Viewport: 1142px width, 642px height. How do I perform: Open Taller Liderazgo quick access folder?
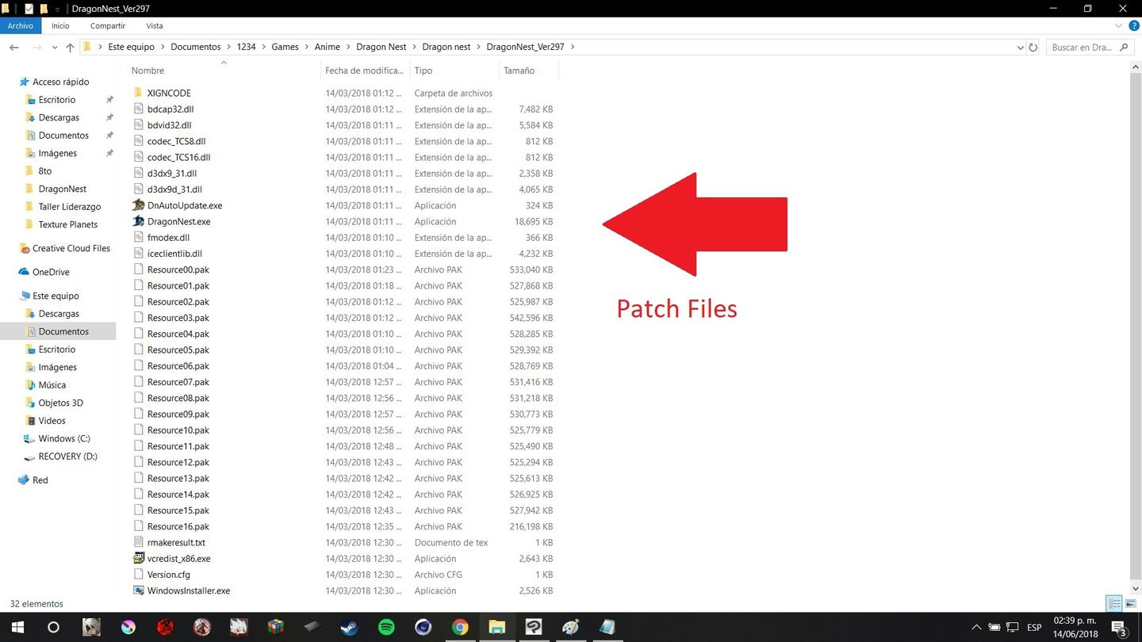[x=70, y=207]
